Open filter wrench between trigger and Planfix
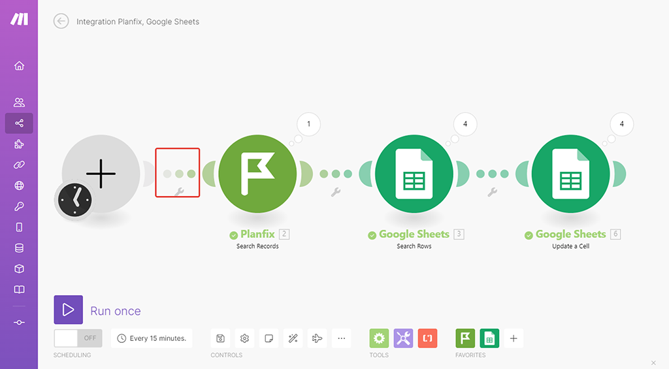This screenshot has height=369, width=669. [179, 192]
